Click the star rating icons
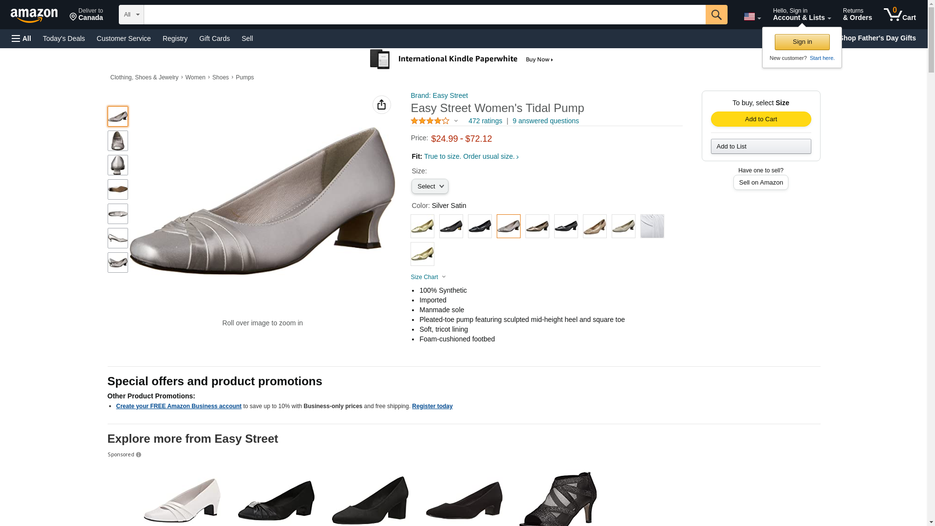Screen dimensions: 935x526 [430, 121]
